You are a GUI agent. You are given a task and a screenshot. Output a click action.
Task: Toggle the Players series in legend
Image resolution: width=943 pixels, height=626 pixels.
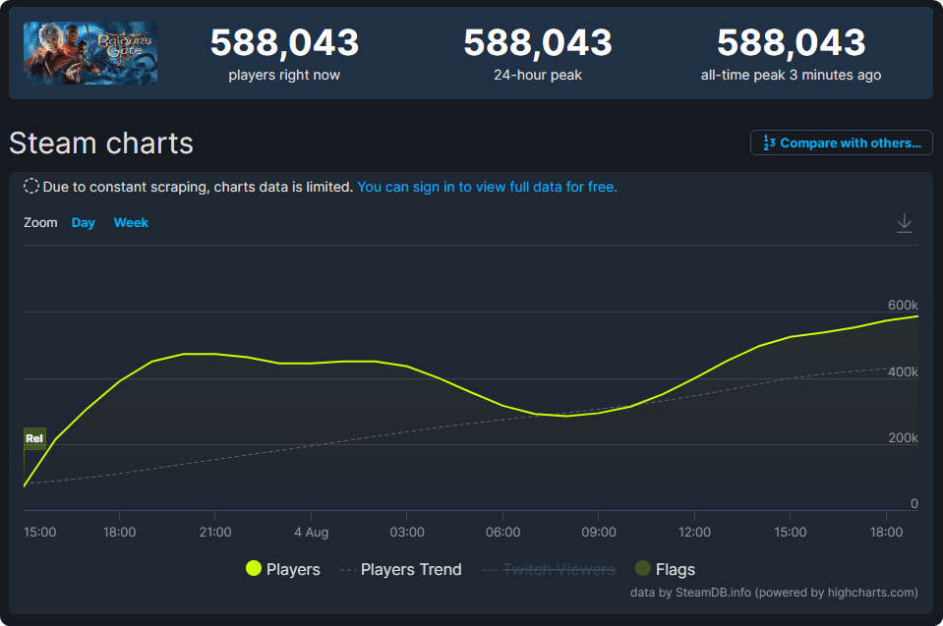(282, 569)
